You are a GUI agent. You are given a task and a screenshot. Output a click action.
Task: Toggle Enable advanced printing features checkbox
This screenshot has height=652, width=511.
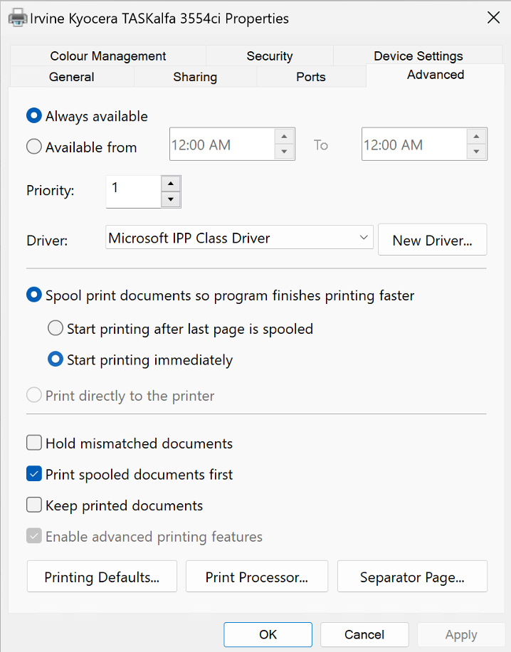pos(33,537)
